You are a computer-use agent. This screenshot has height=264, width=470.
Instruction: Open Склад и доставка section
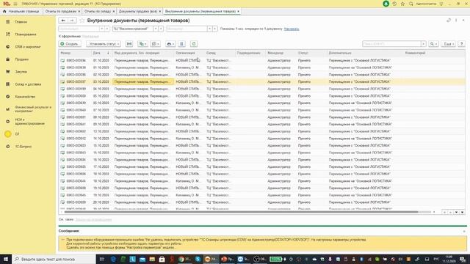28,84
